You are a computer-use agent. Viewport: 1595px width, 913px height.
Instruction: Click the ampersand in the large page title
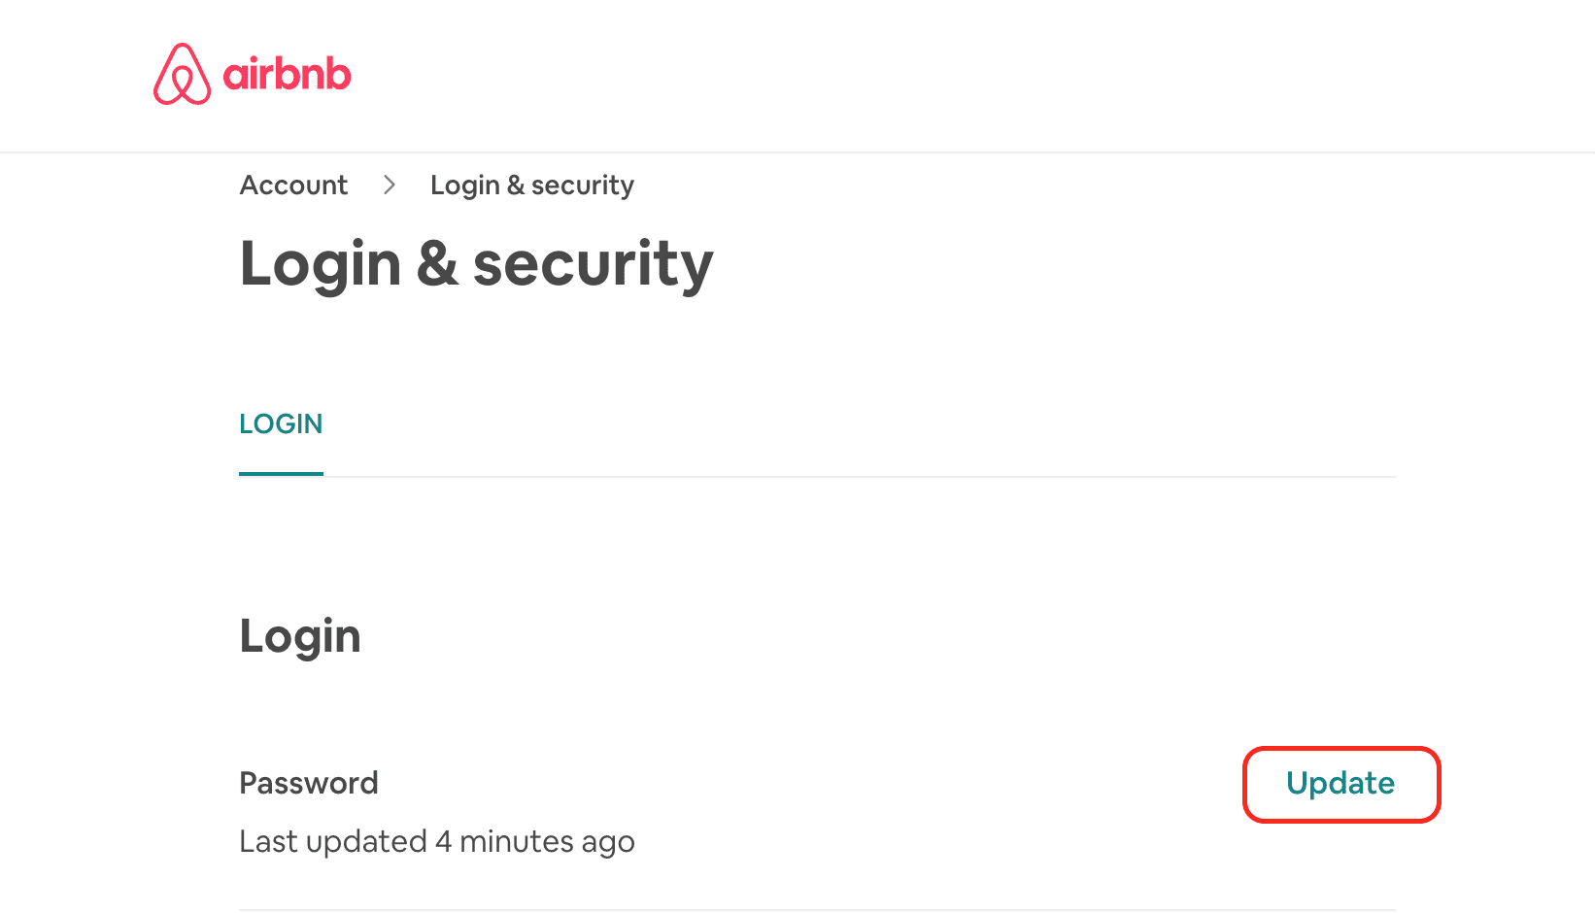437,264
